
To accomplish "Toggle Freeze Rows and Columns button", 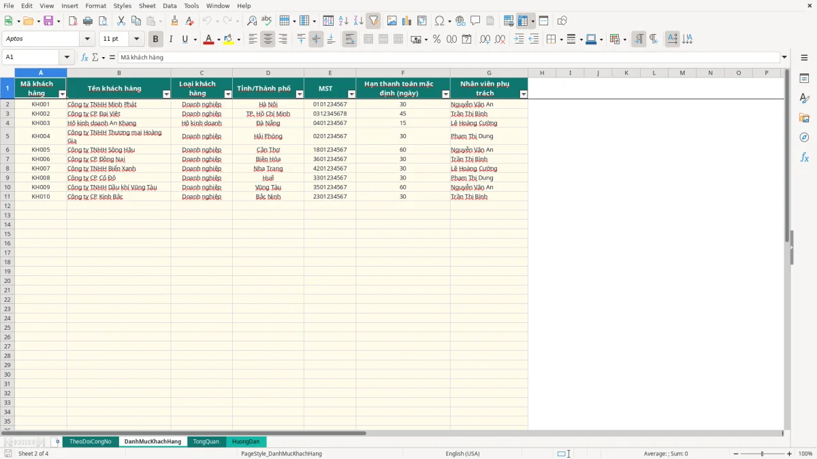I will coord(523,21).
